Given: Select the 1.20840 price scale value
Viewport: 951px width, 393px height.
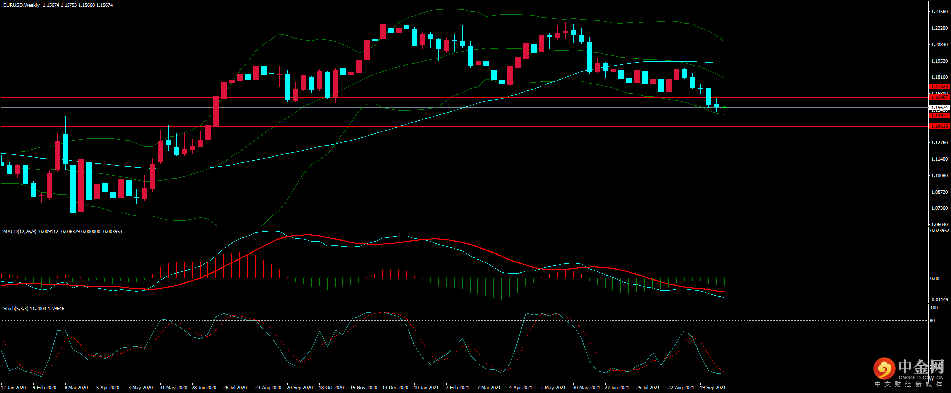Looking at the screenshot, I should (939, 45).
